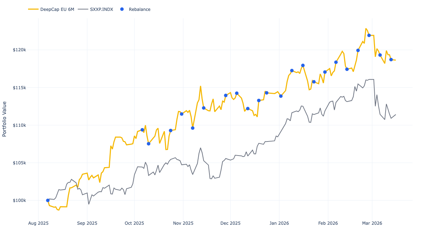Click the Rebalance marker at the early October dip
The width and height of the screenshot is (421, 237).
pyautogui.click(x=149, y=143)
